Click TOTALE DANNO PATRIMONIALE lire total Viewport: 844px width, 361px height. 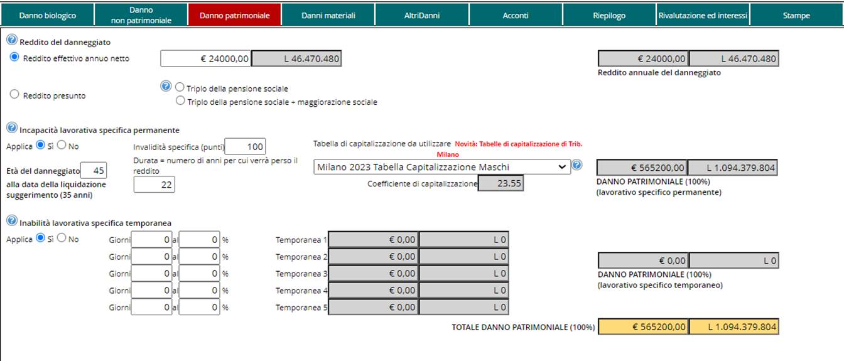734,327
